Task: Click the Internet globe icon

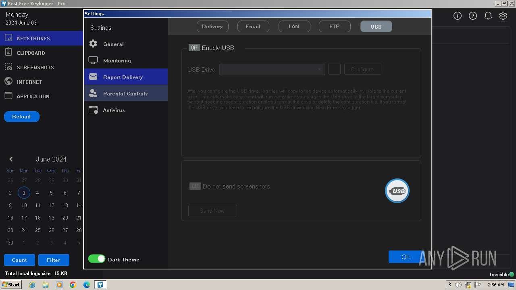Action: tap(8, 81)
